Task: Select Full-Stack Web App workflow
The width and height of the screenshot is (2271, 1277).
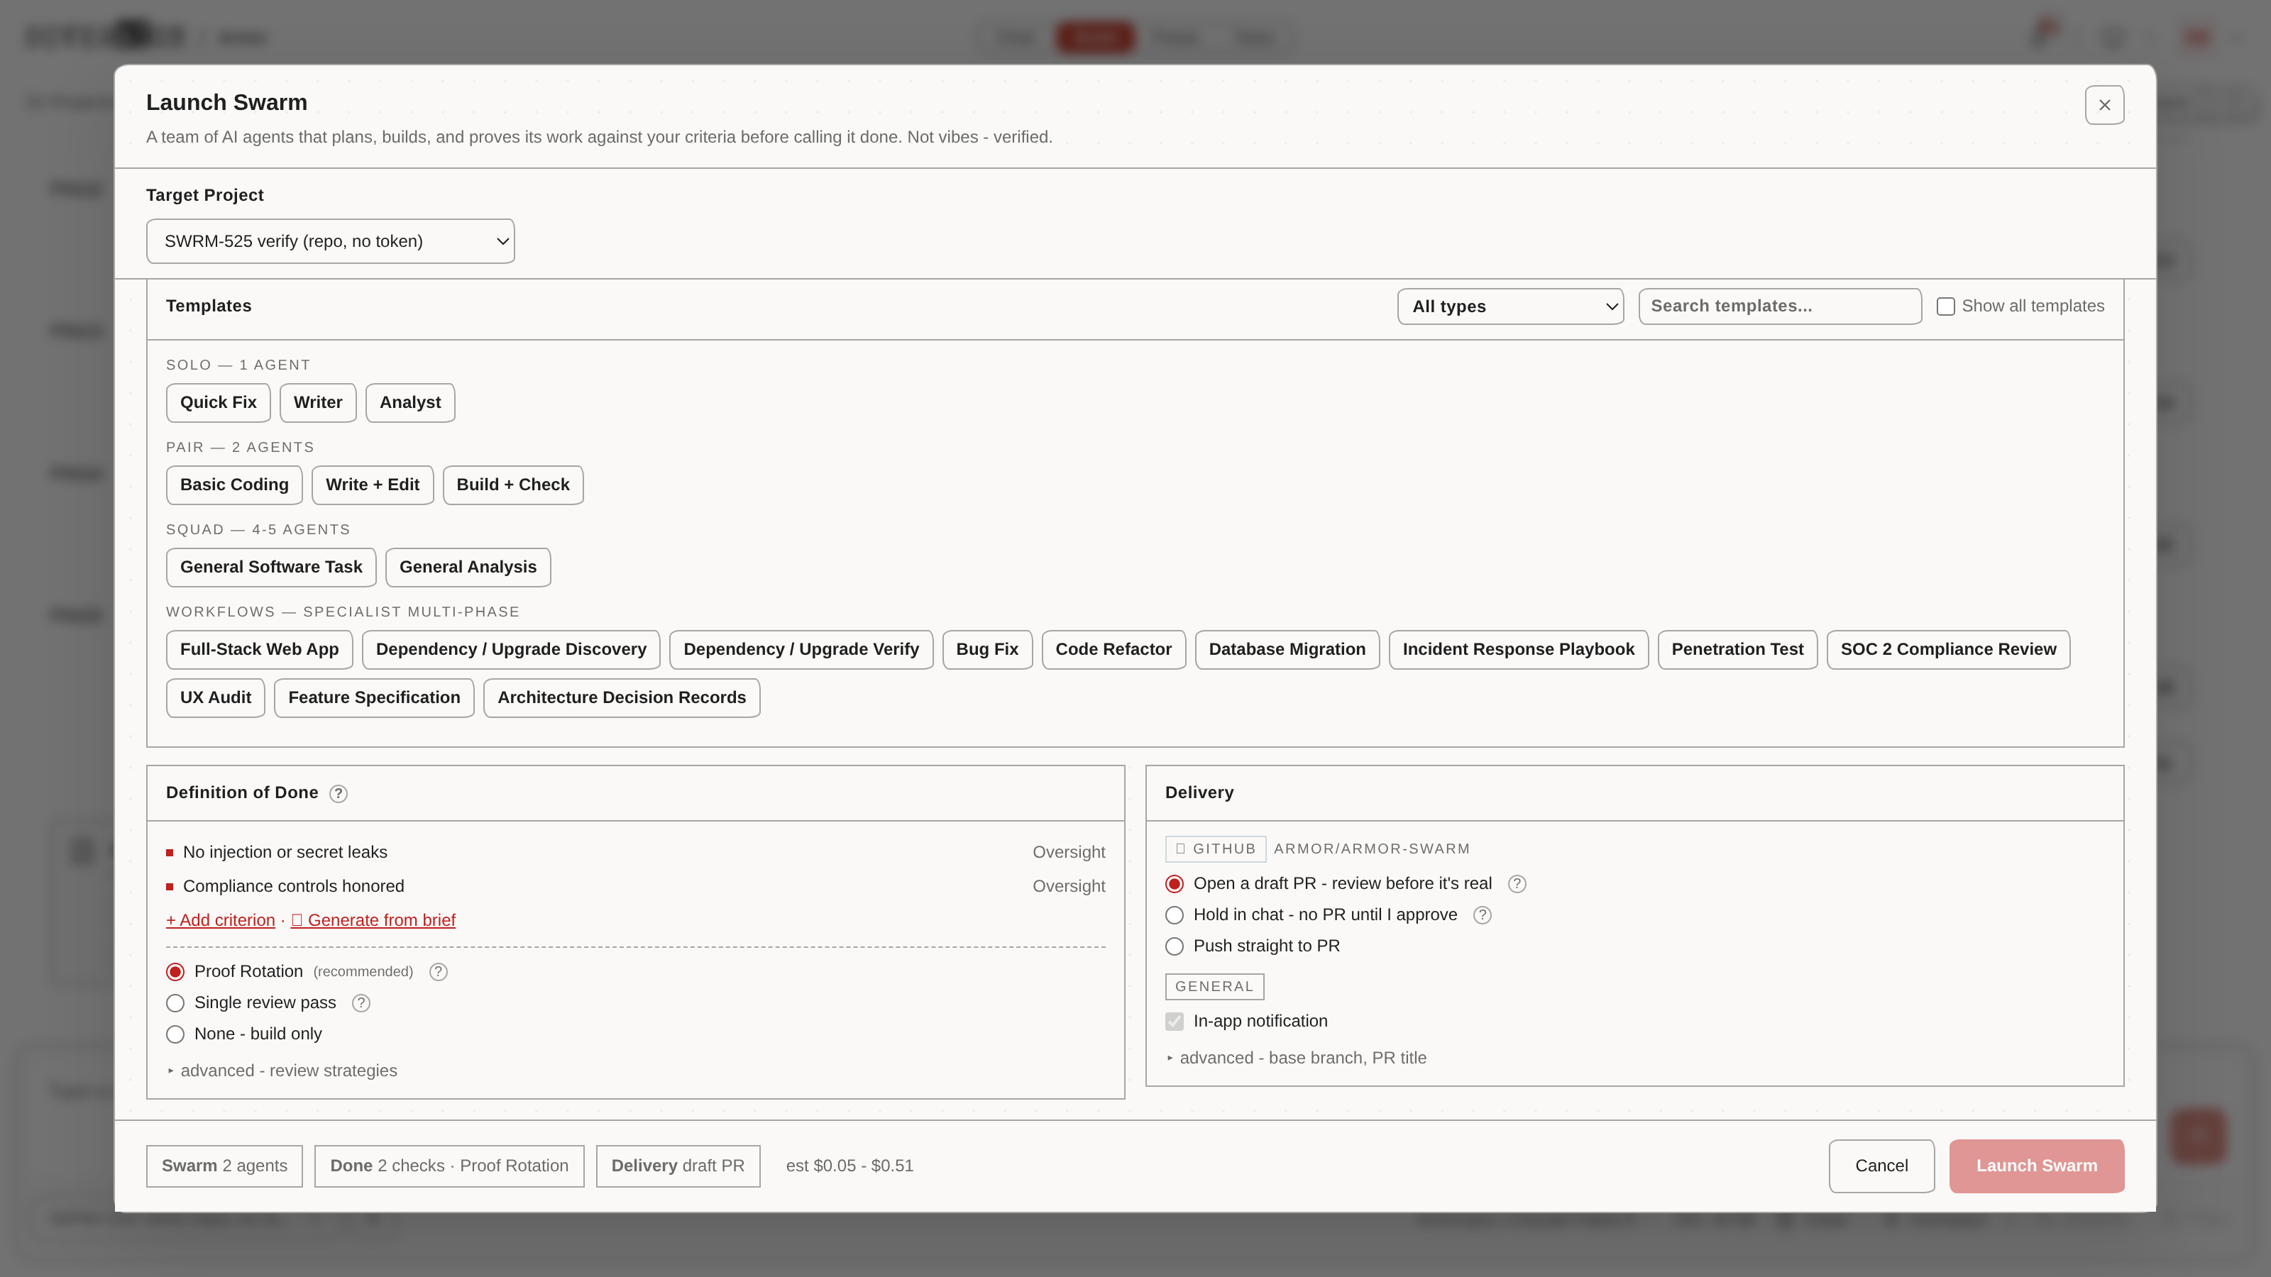Action: point(259,650)
